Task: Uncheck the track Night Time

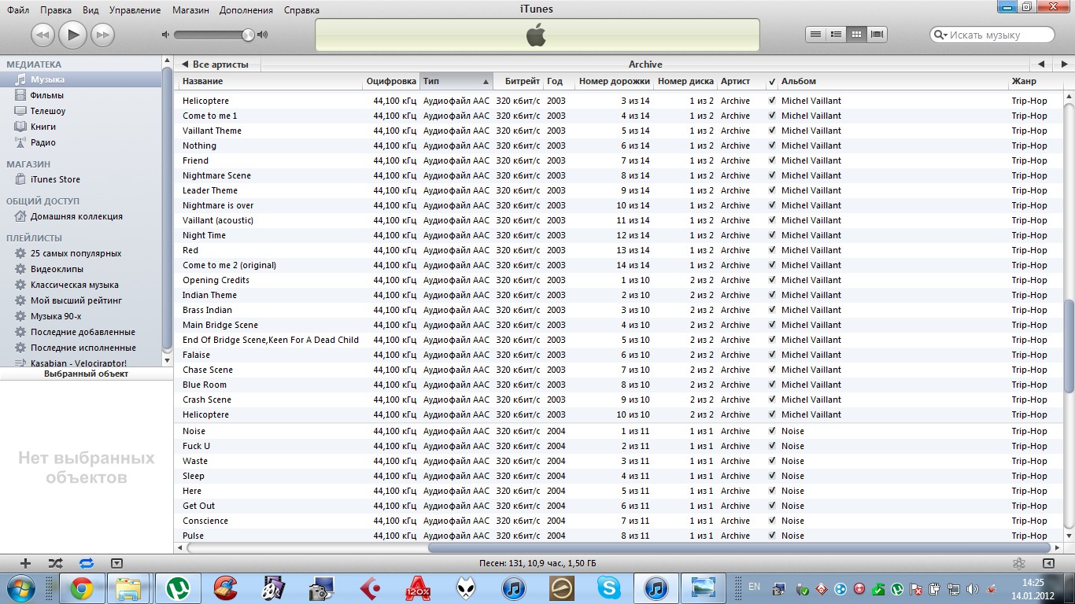Action: tap(772, 235)
